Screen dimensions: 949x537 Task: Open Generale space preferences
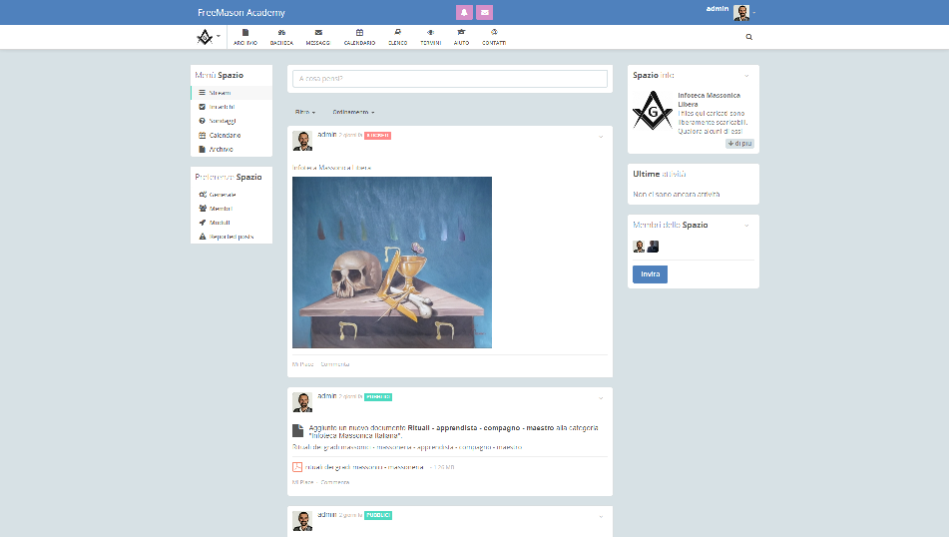232,195
